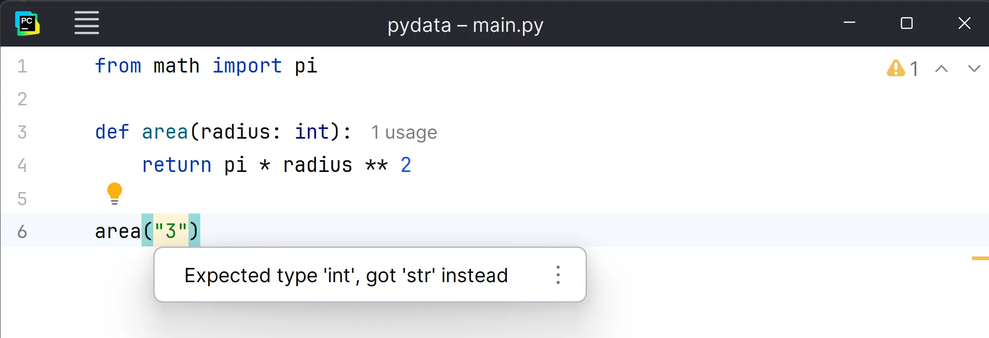Click 'area' in the function definition

point(165,132)
